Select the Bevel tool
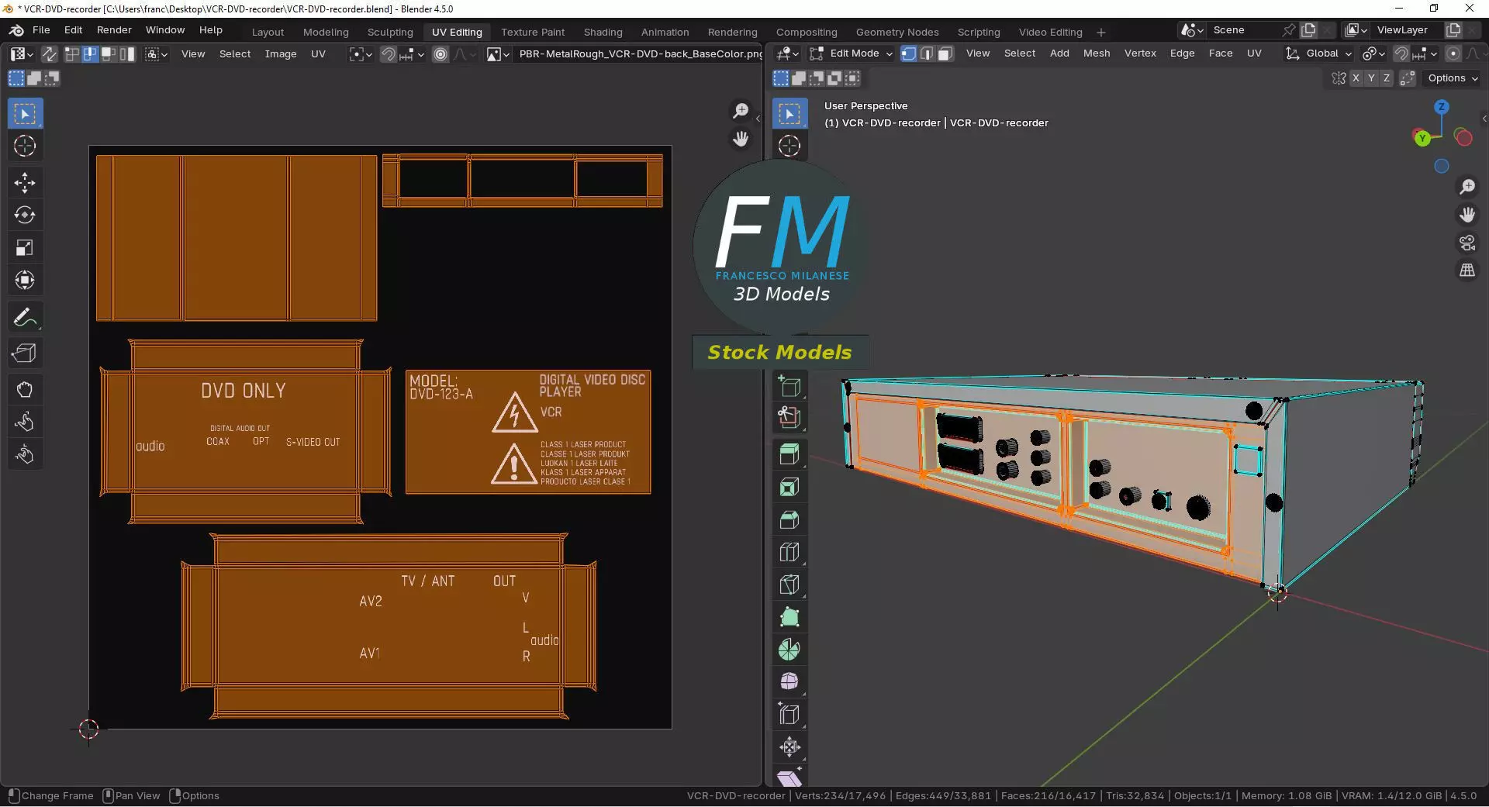The height and width of the screenshot is (807, 1489). coord(789,519)
